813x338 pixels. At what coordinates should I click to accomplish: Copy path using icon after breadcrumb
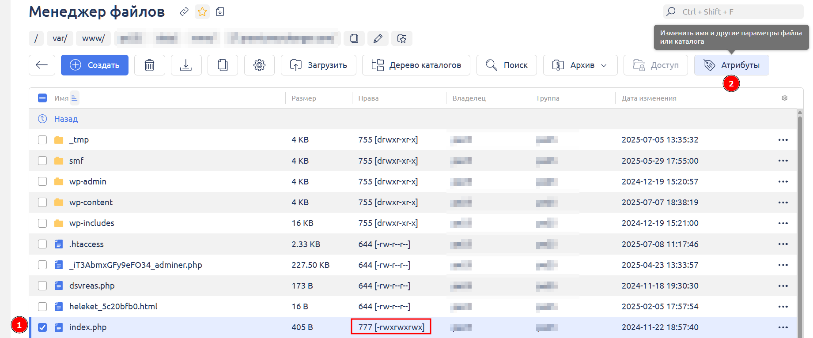354,39
